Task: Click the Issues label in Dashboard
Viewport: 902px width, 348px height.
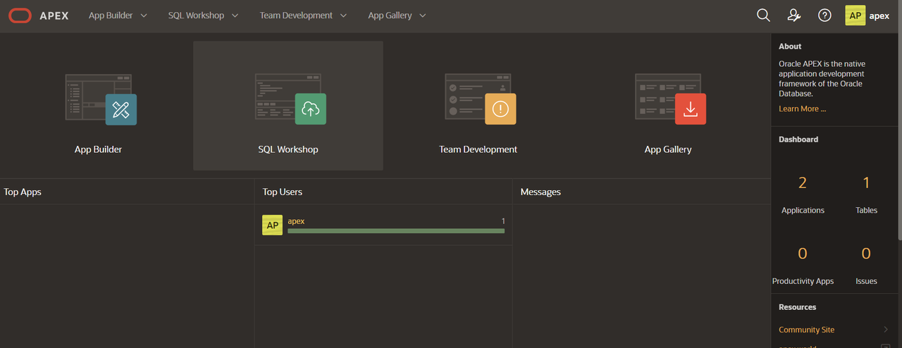Action: click(866, 281)
